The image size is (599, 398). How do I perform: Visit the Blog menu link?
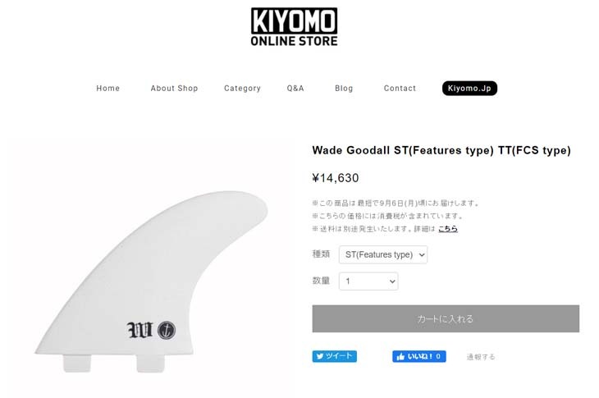344,89
